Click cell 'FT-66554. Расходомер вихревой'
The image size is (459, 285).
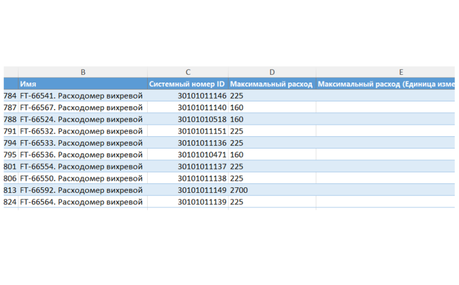point(83,167)
